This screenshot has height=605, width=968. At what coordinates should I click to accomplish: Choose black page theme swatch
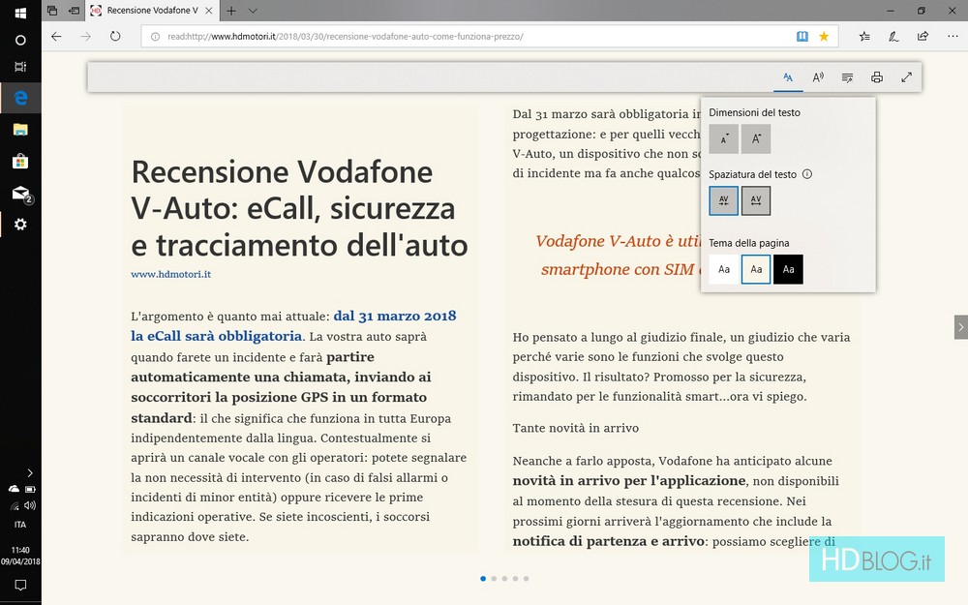pyautogui.click(x=788, y=269)
